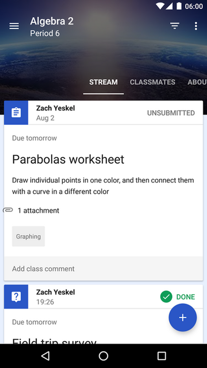Tap the green Done checkmark
Image resolution: width=207 pixels, height=368 pixels.
click(166, 297)
